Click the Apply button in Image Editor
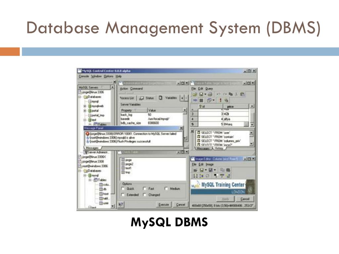The image size is (339, 254). pos(225,199)
